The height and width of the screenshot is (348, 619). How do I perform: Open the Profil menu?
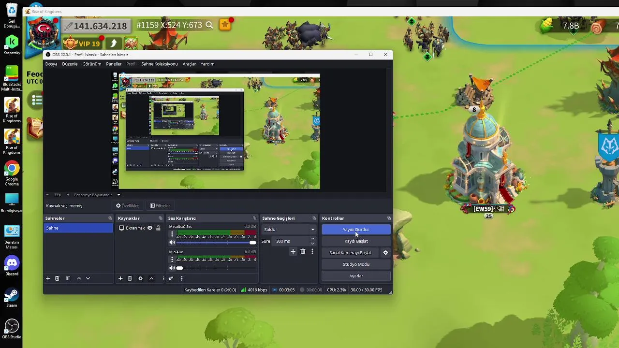click(131, 64)
